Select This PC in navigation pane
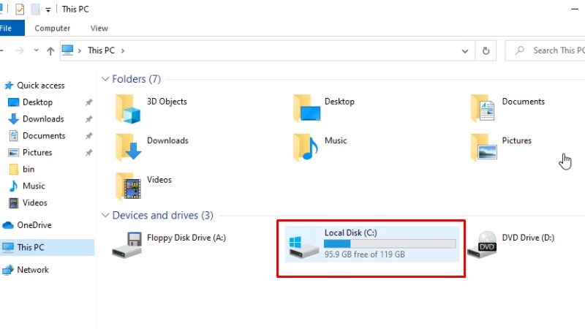585x329 pixels. (48, 247)
